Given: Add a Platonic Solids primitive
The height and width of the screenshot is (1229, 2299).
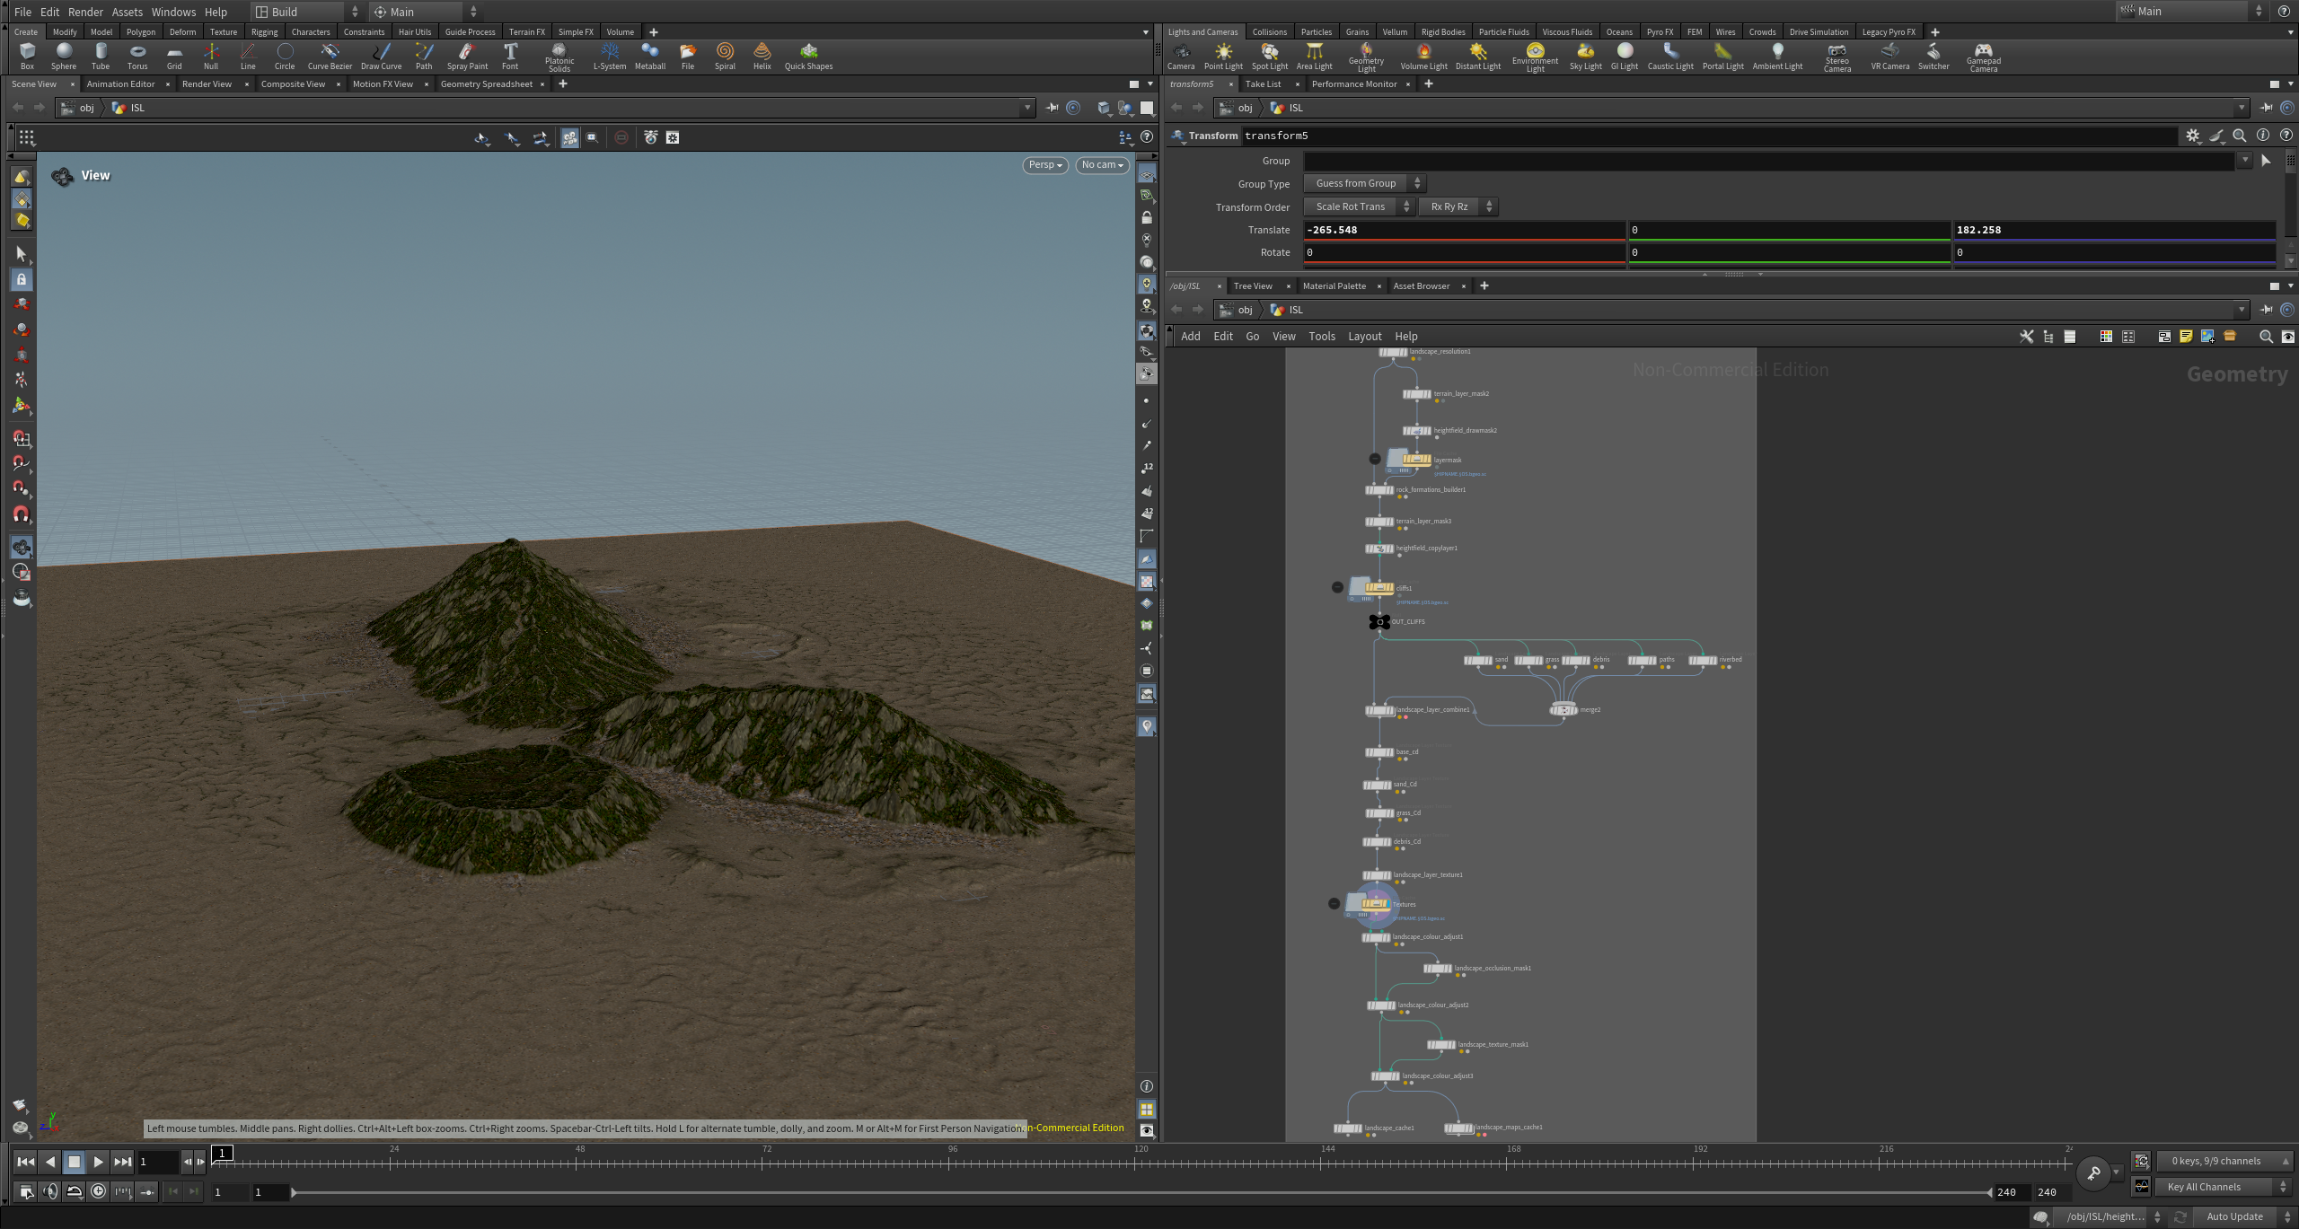Looking at the screenshot, I should point(559,58).
